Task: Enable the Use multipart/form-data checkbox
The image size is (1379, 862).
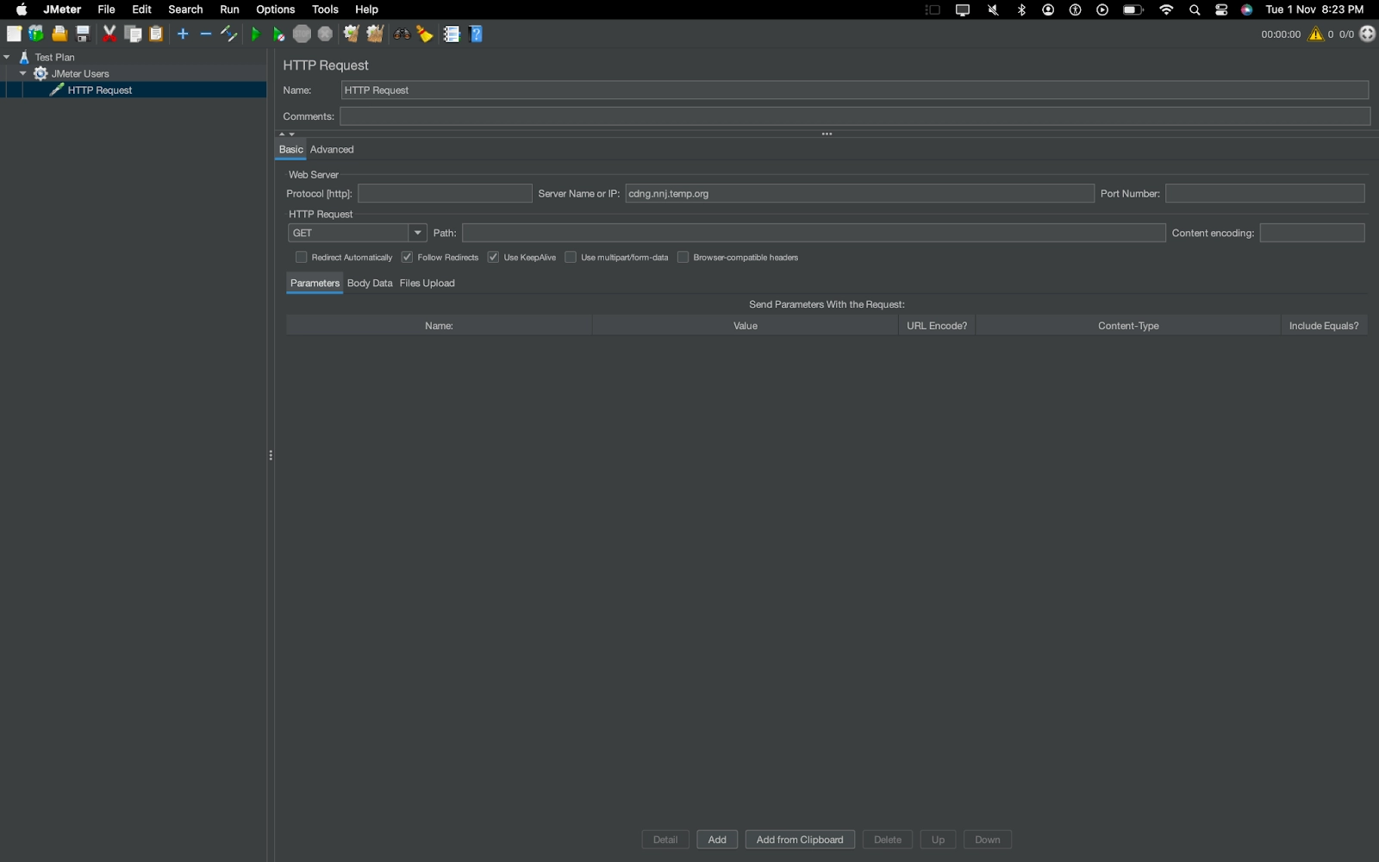Action: (x=571, y=257)
